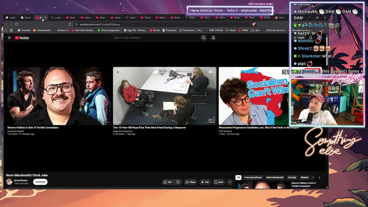368x207 pixels.
Task: Open the Deep Dive BodyCam channel link
Action: 123,131
